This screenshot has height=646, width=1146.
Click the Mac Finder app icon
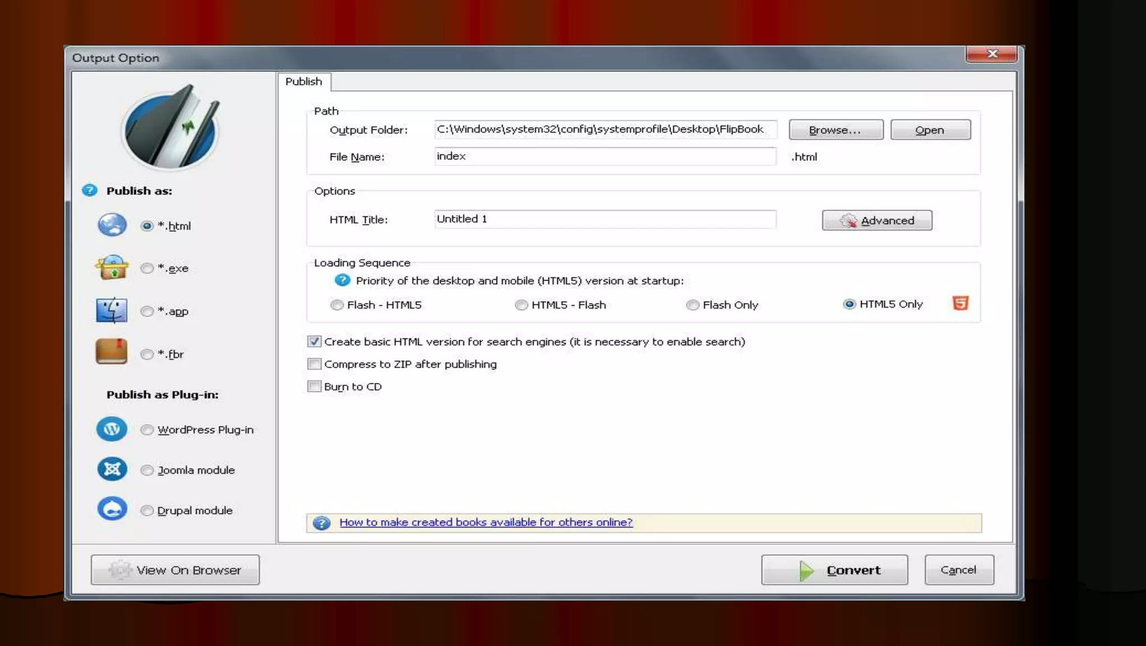tap(112, 310)
